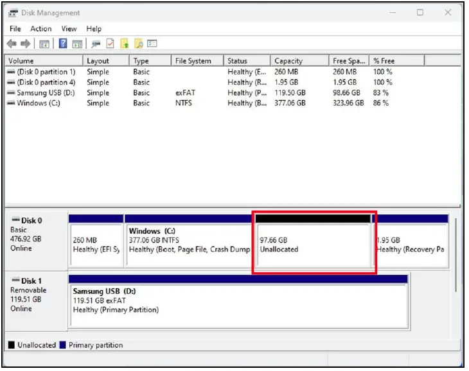Close the Disk Management window
This screenshot has width=469, height=371.
[448, 13]
